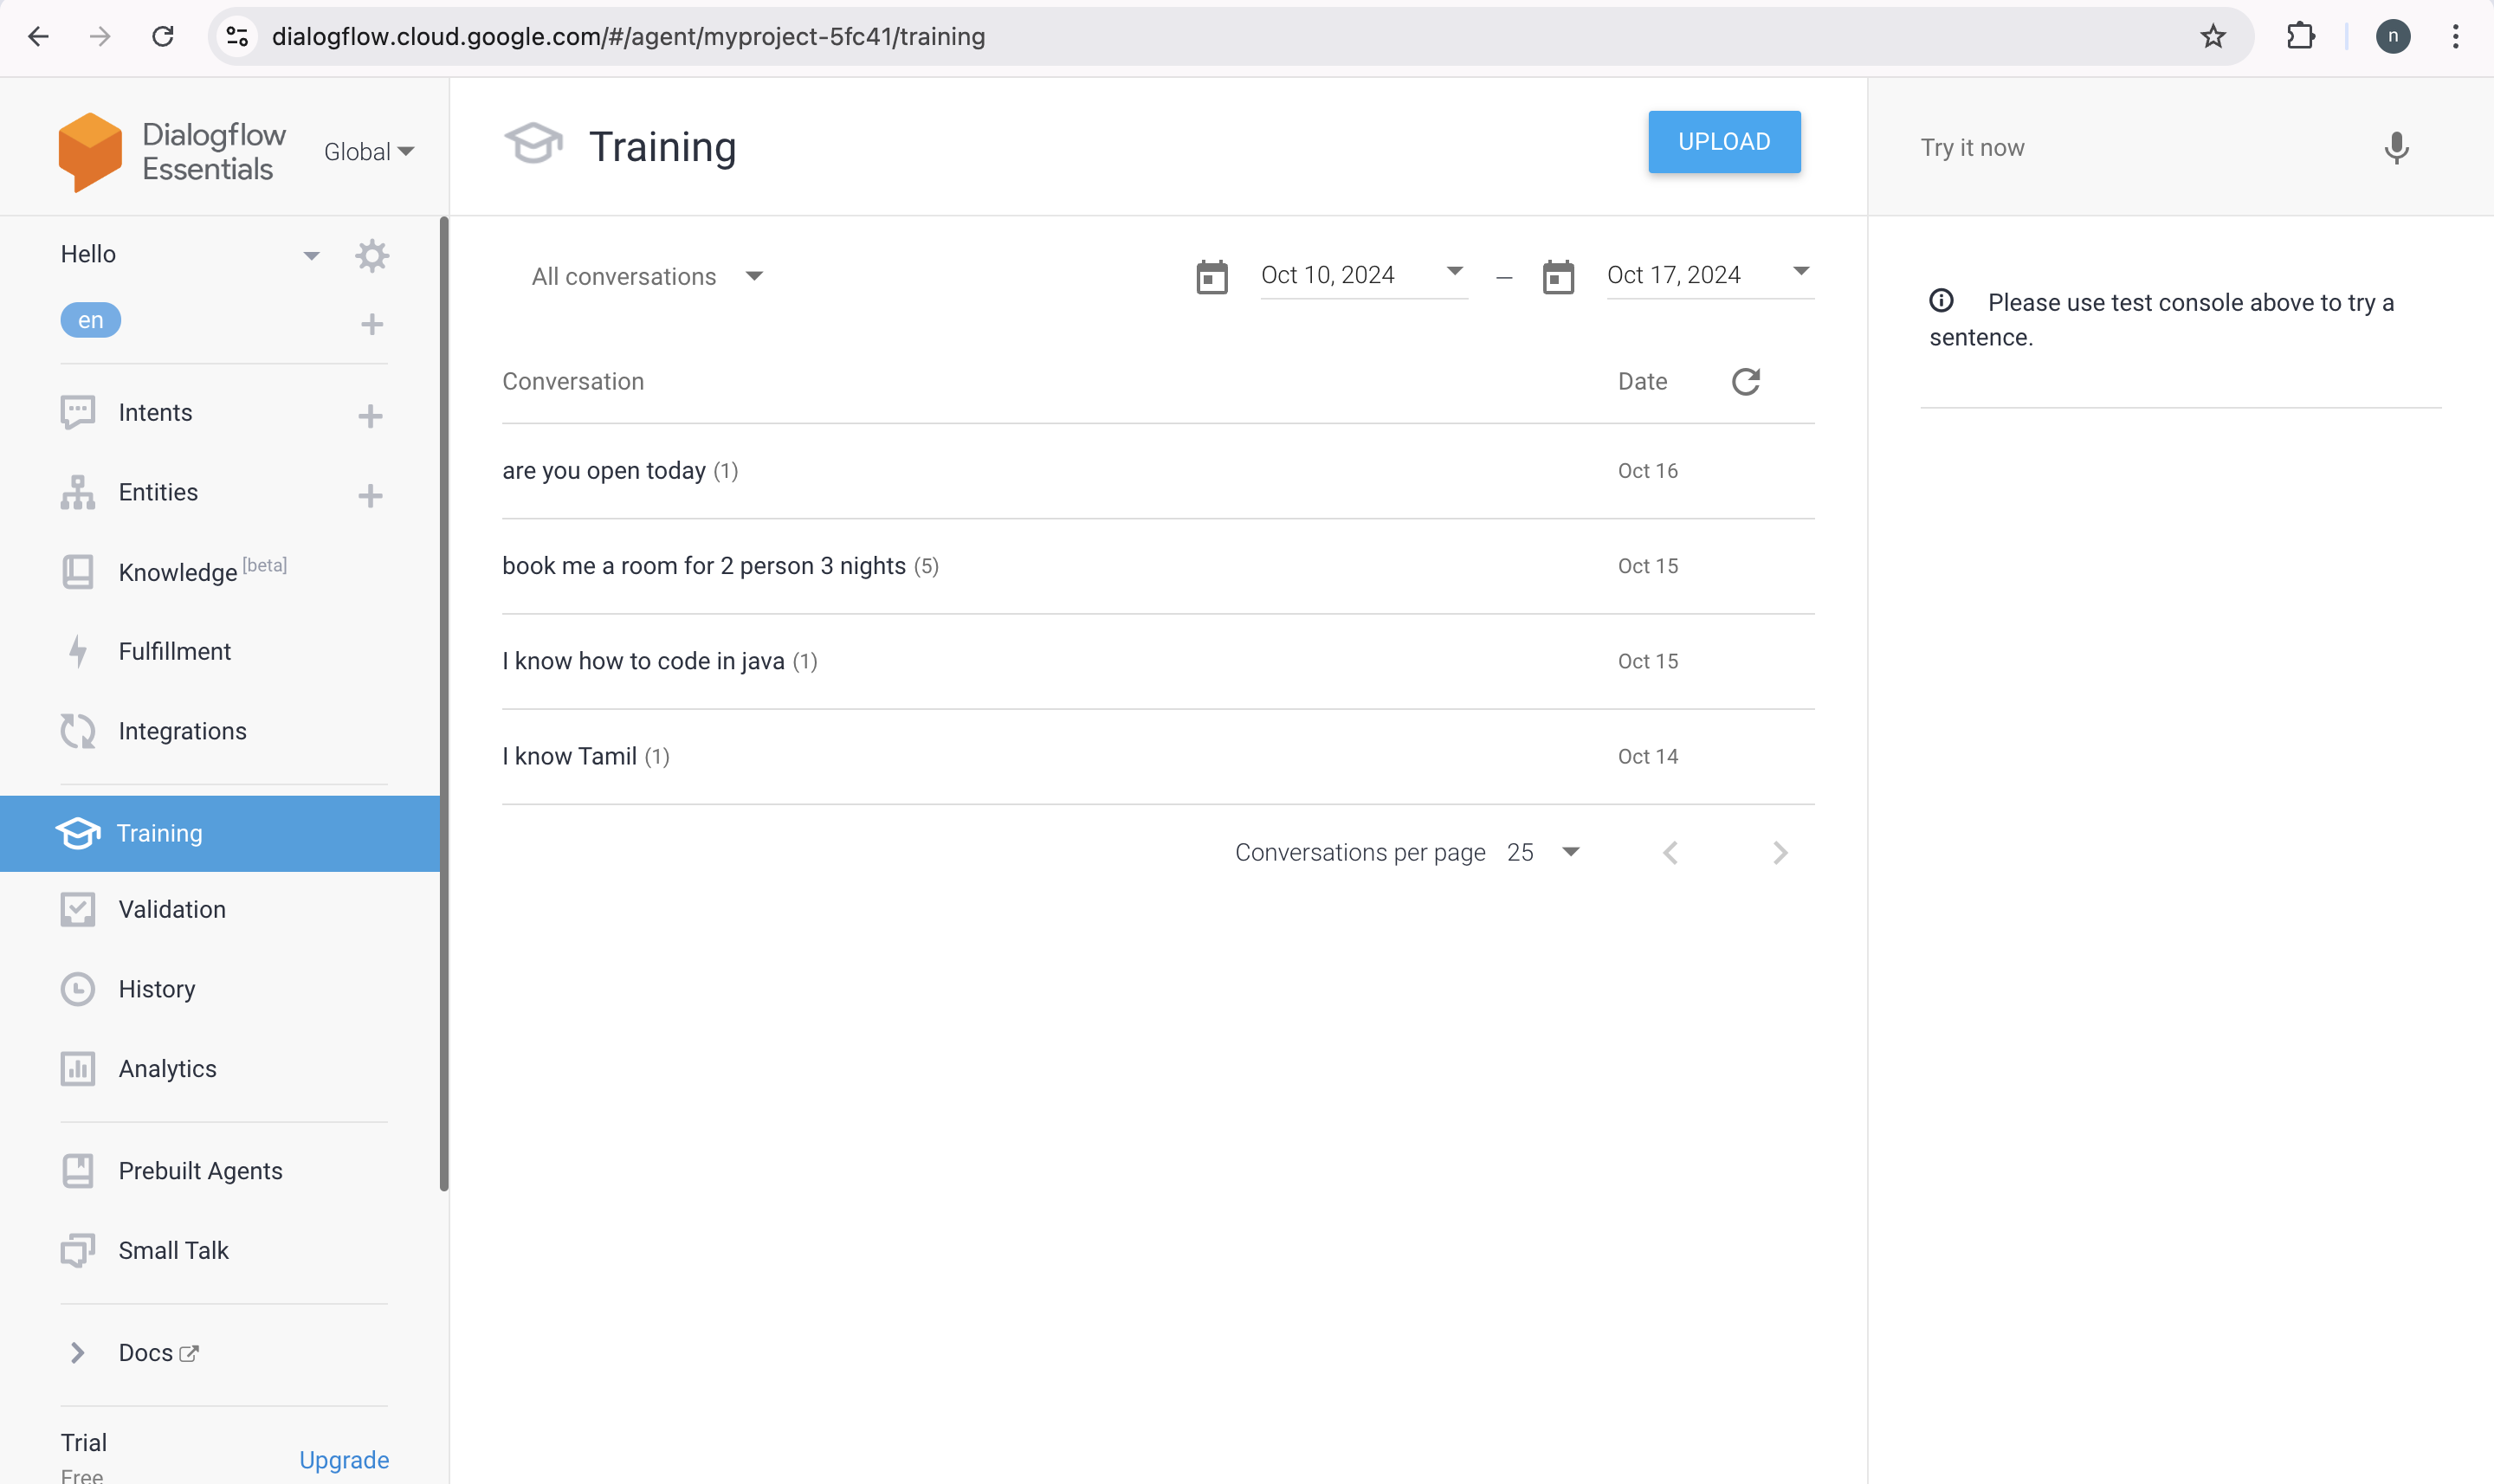This screenshot has height=1484, width=2494.
Task: Activate the microphone in test console
Action: pos(2396,148)
